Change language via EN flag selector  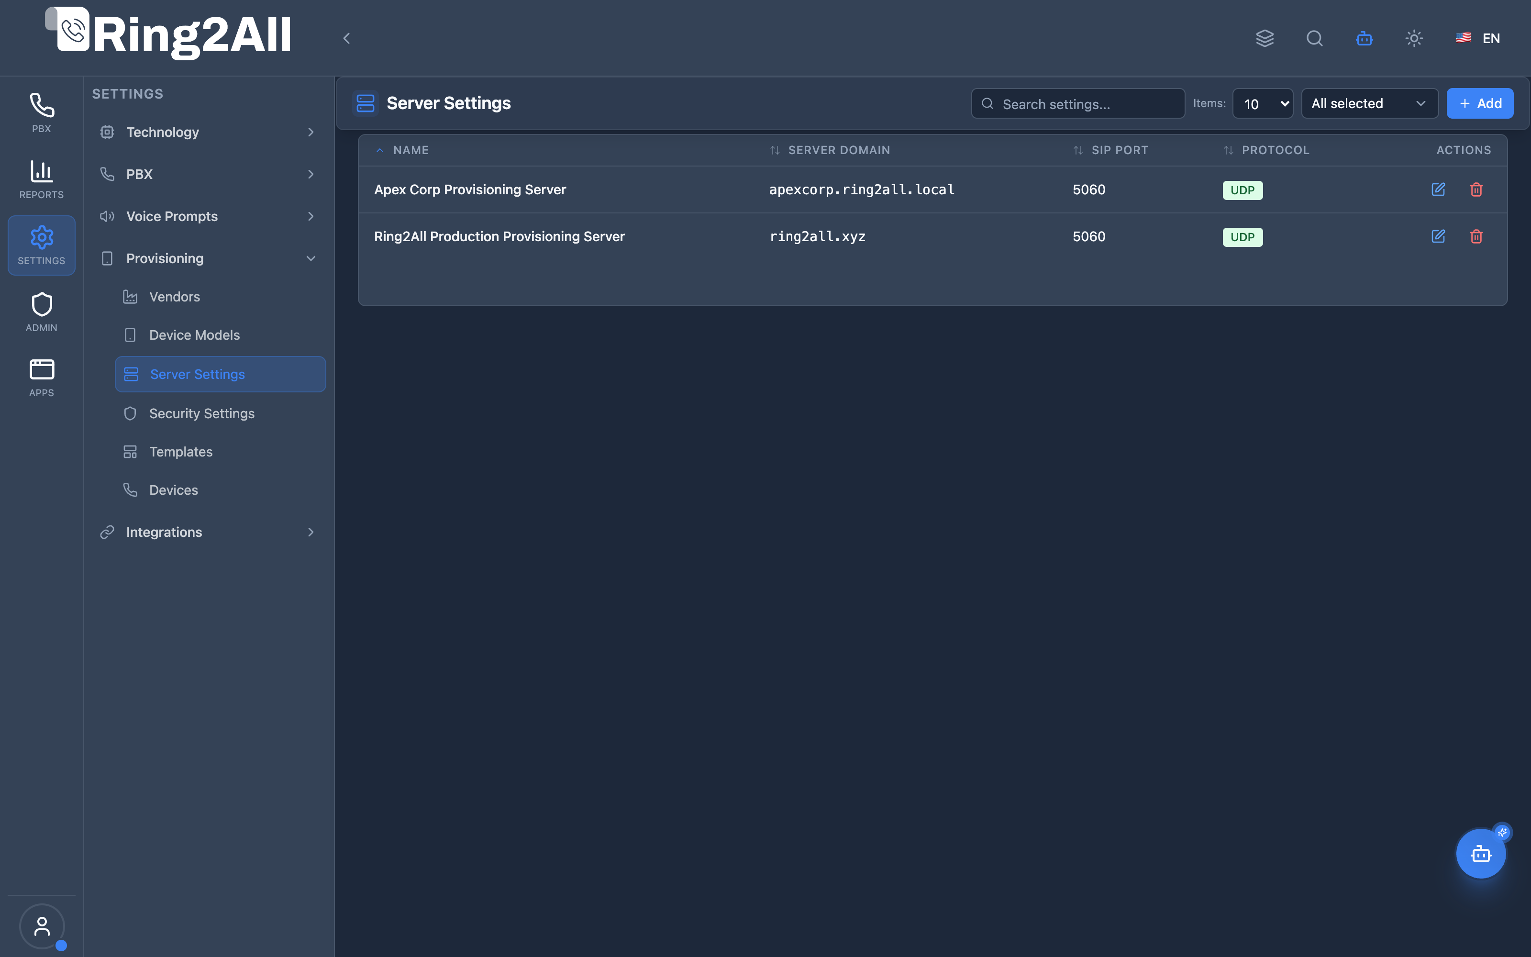click(1478, 38)
